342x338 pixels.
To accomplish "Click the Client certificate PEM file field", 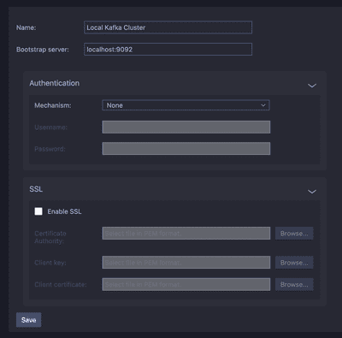I will click(186, 284).
